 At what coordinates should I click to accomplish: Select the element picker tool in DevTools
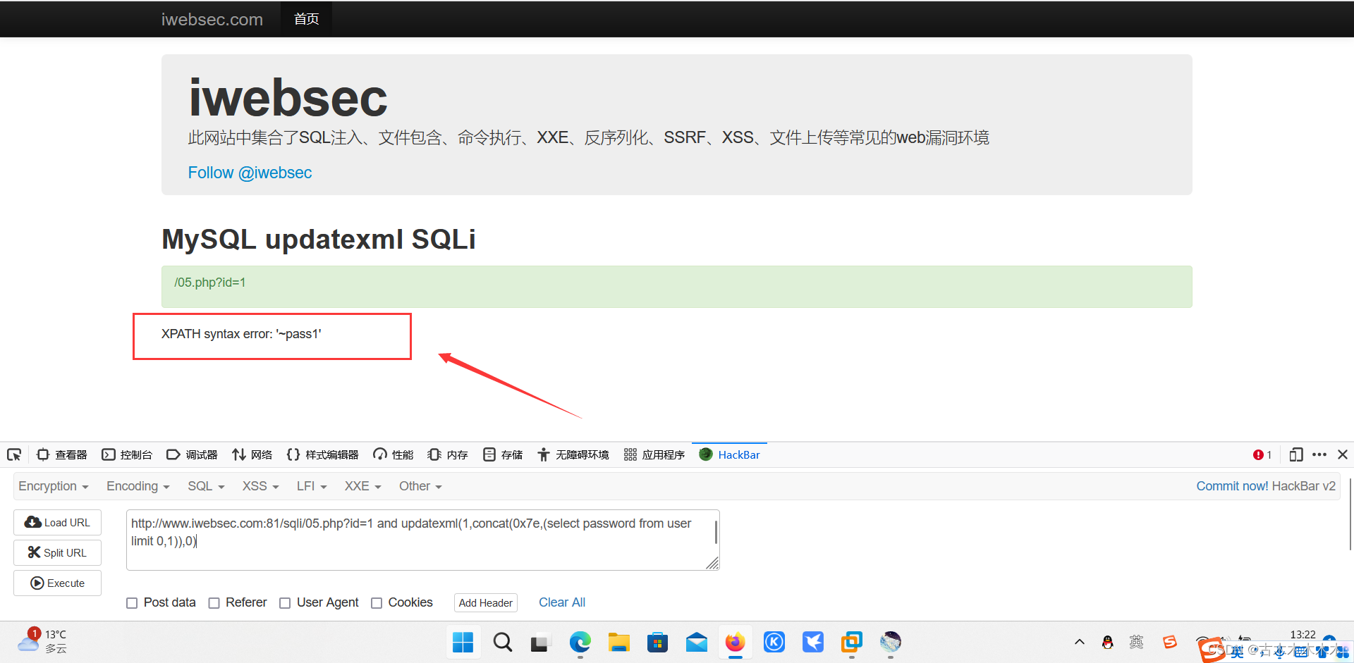14,454
